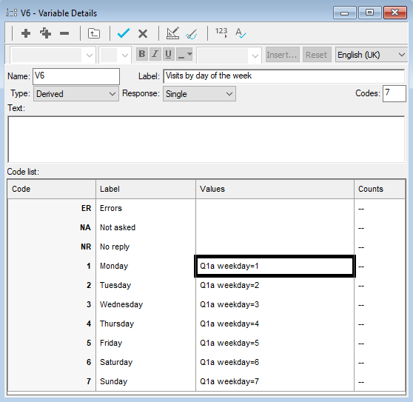Click the spell check A icon
This screenshot has width=413, height=402.
[x=241, y=33]
